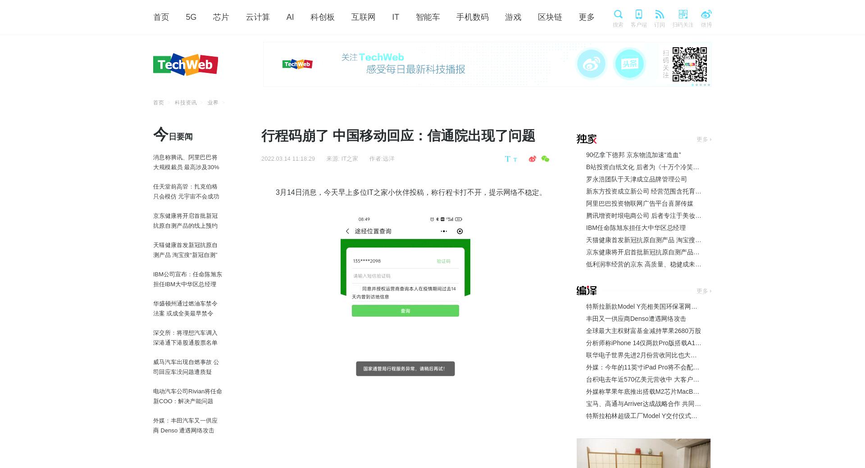
Task: Click the round Weibo icon in banner
Action: pos(591,64)
